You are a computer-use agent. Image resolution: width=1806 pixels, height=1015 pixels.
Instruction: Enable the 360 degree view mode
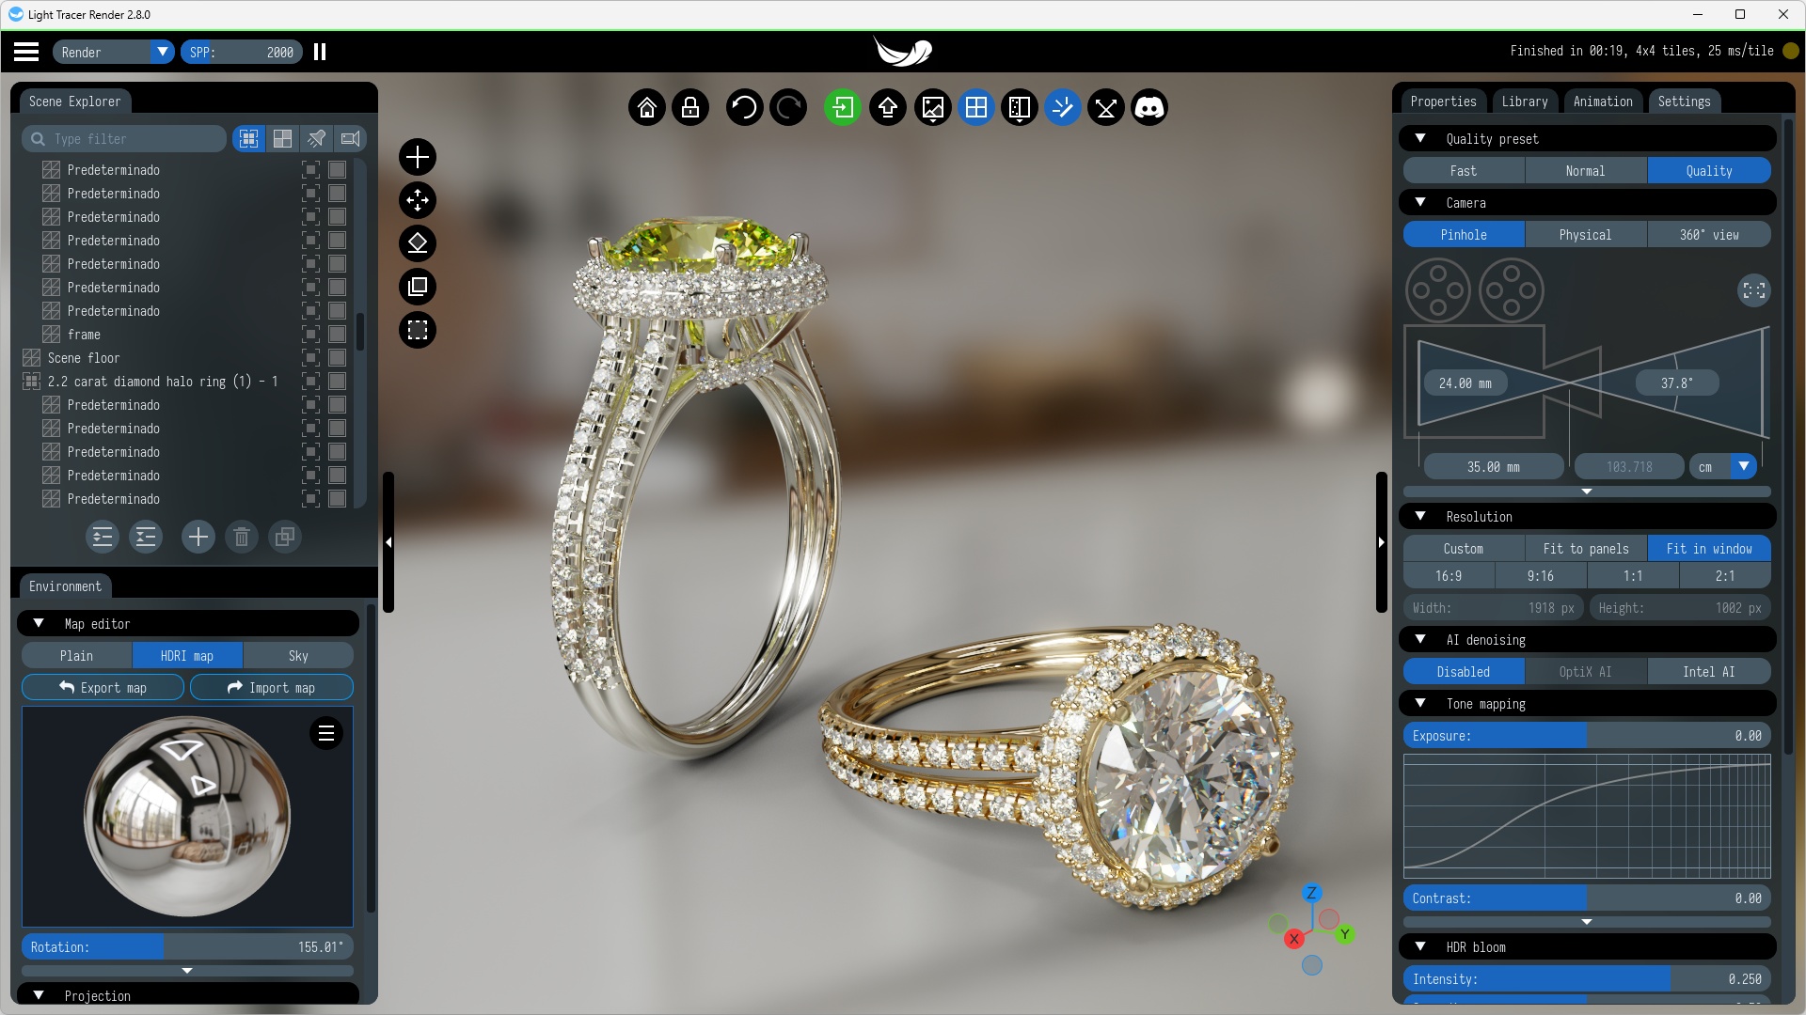click(1709, 234)
